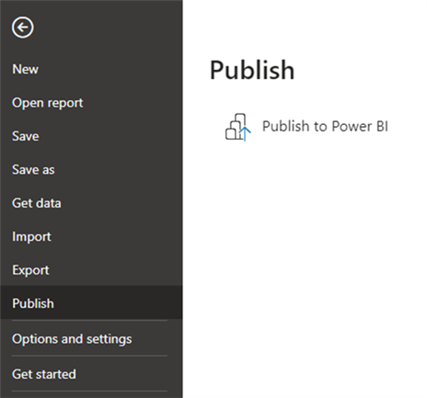Click the buildings shape in the publish icon

[236, 127]
